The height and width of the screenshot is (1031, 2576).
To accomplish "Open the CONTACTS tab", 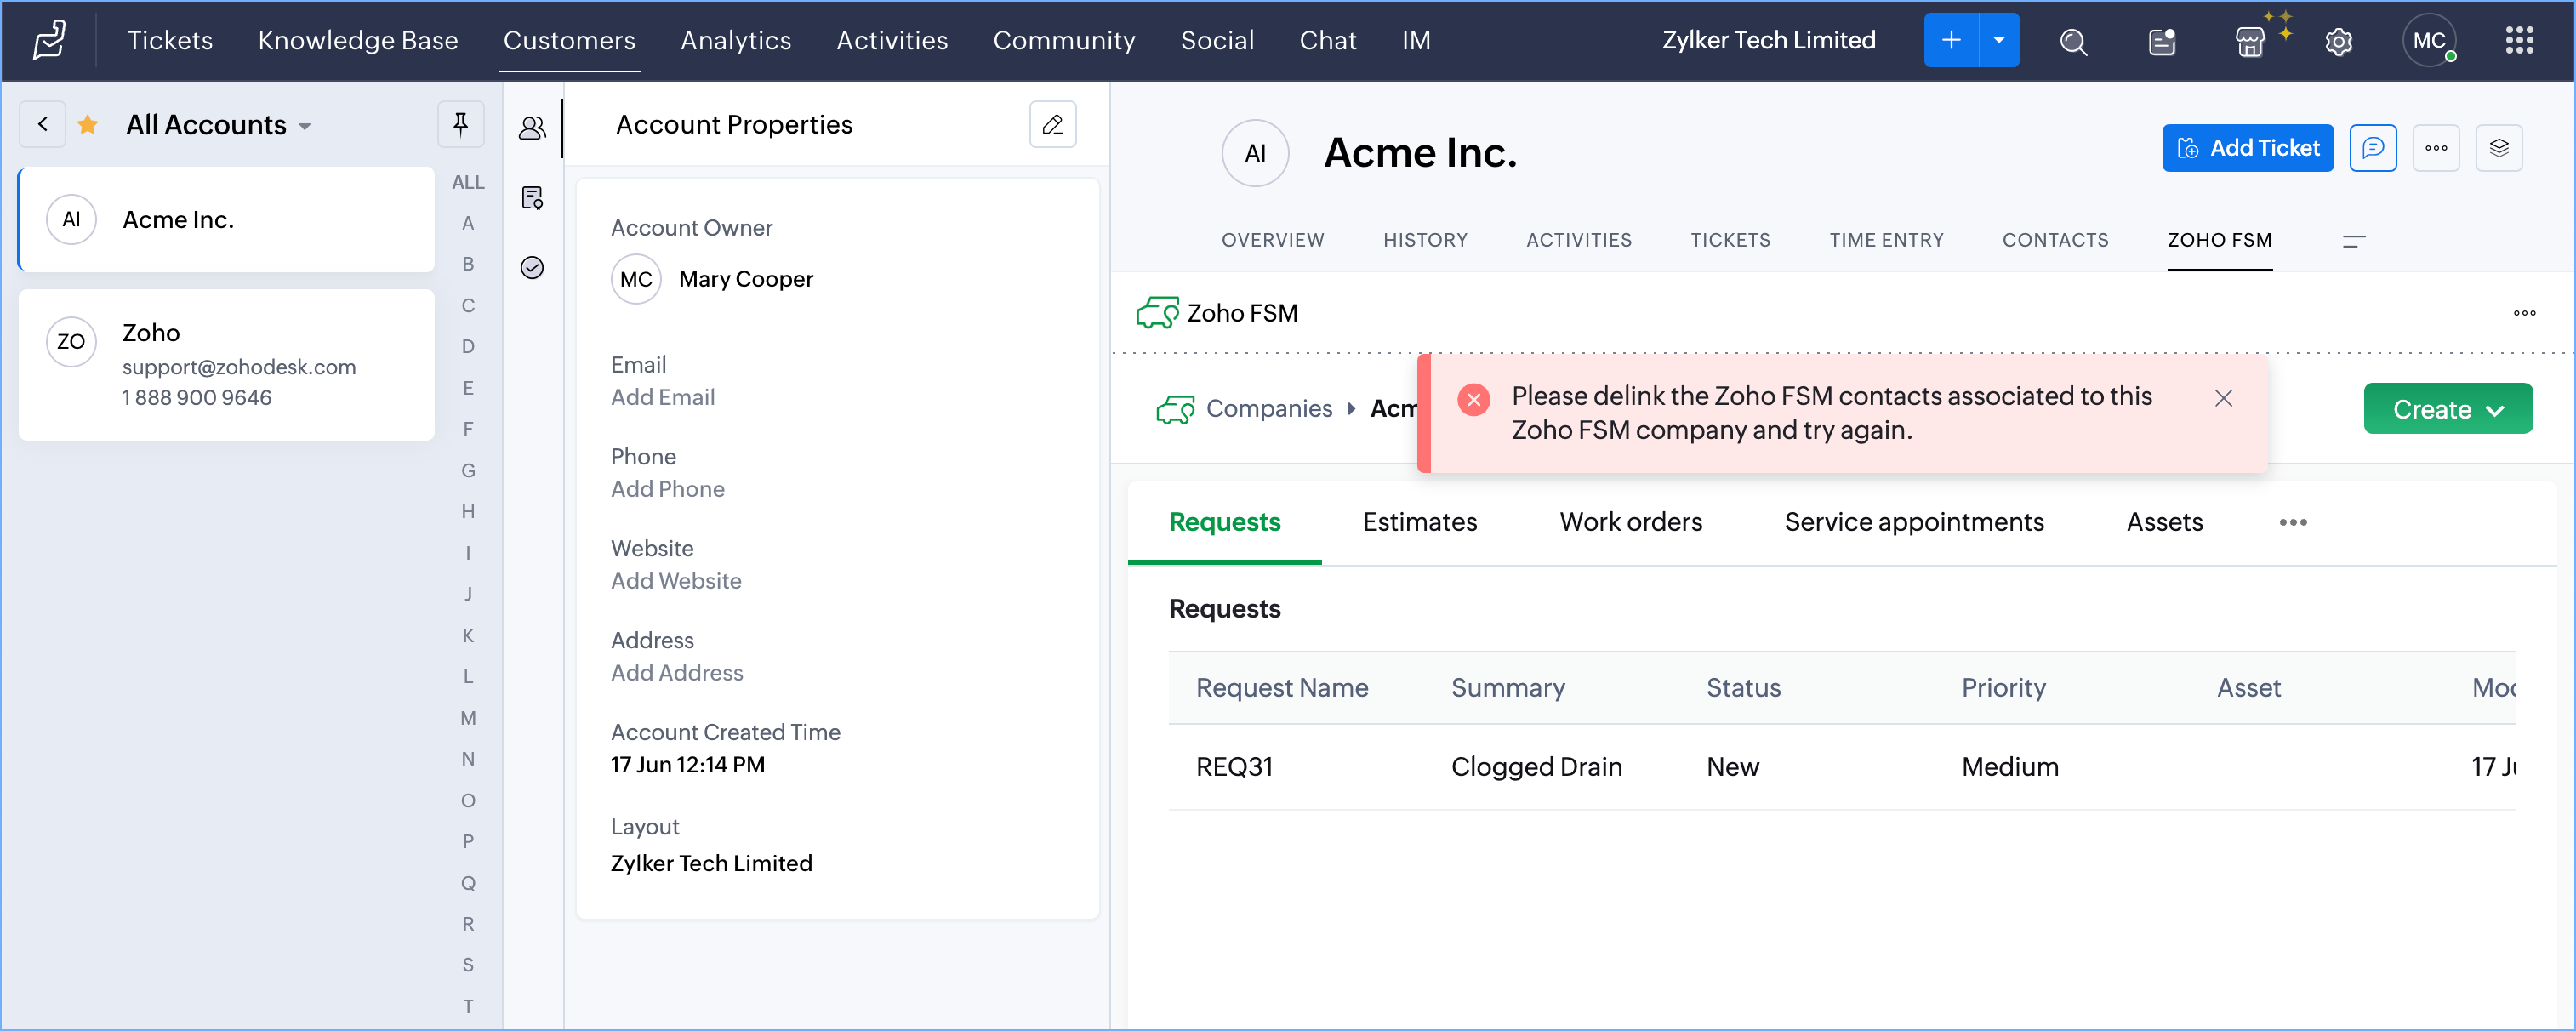I will (x=2054, y=240).
